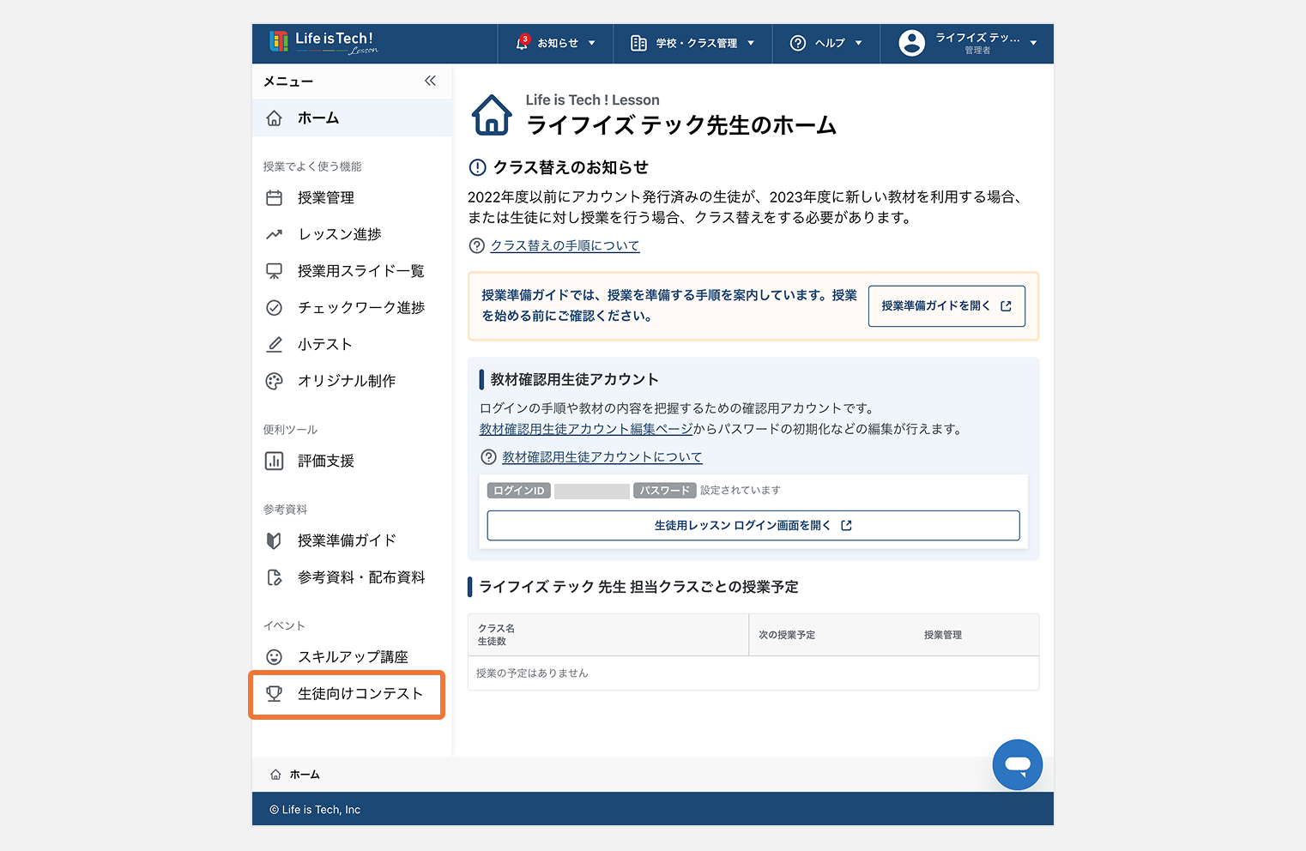Click external link icon on ログイン画面を開く button
Screen dimensions: 1306x851
click(846, 526)
